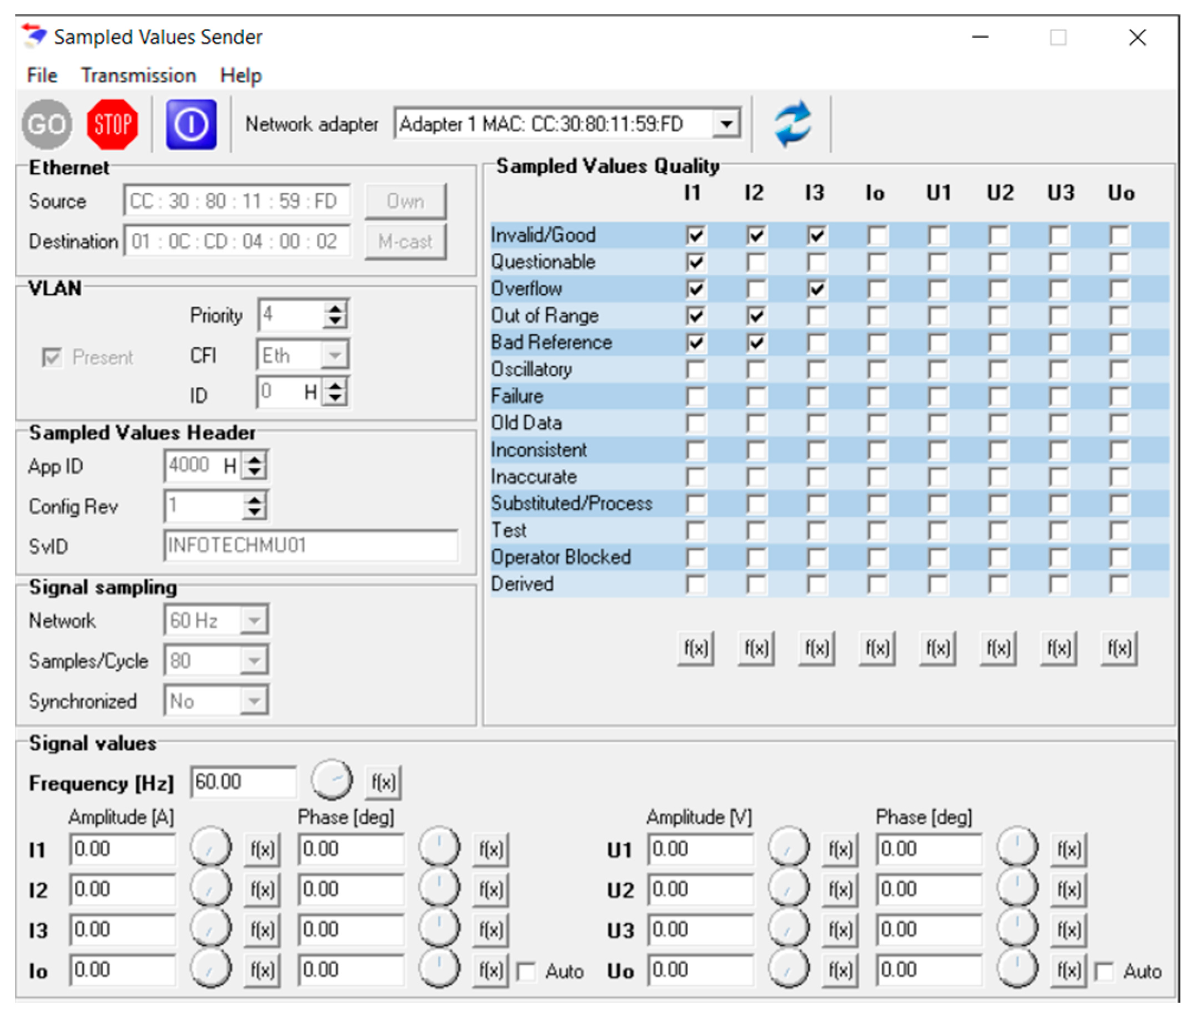This screenshot has height=1017, width=1196.
Task: Expand the Synchronized dropdown
Action: [254, 701]
